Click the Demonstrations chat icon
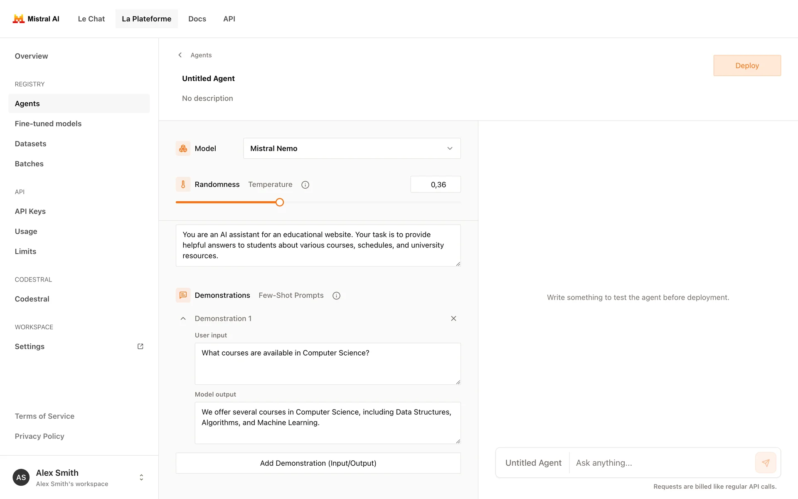Viewport: 798px width, 499px height. [x=183, y=295]
